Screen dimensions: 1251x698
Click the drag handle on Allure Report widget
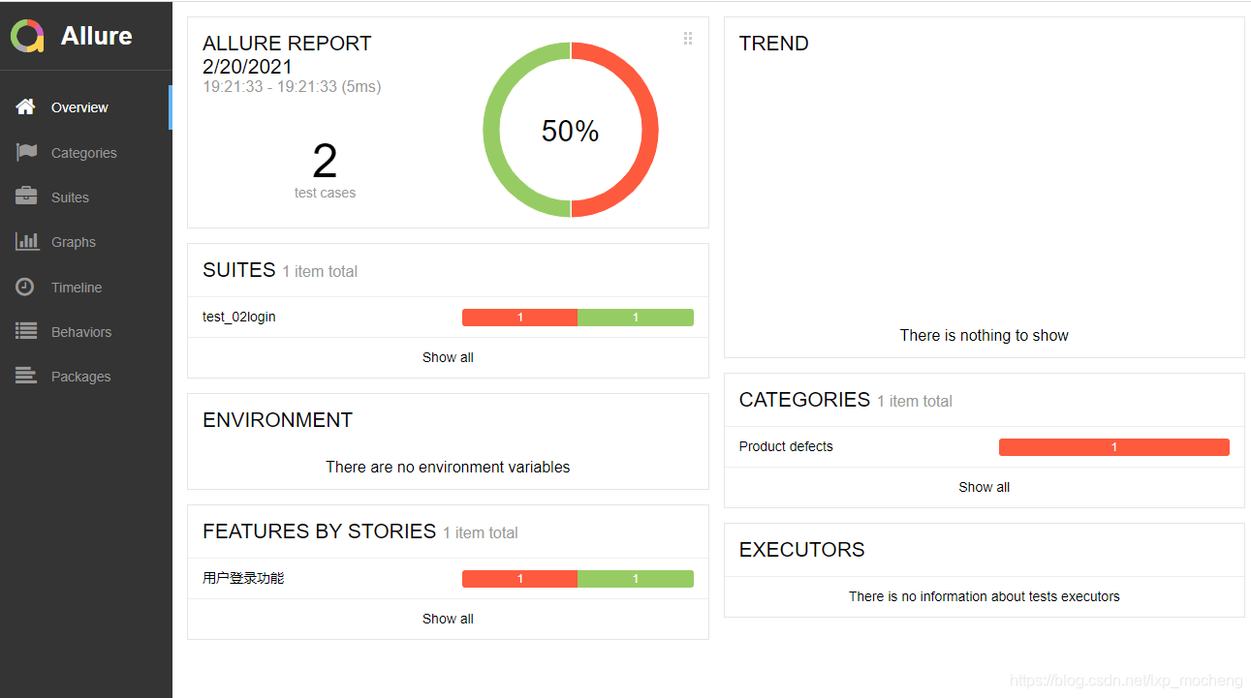(x=688, y=39)
